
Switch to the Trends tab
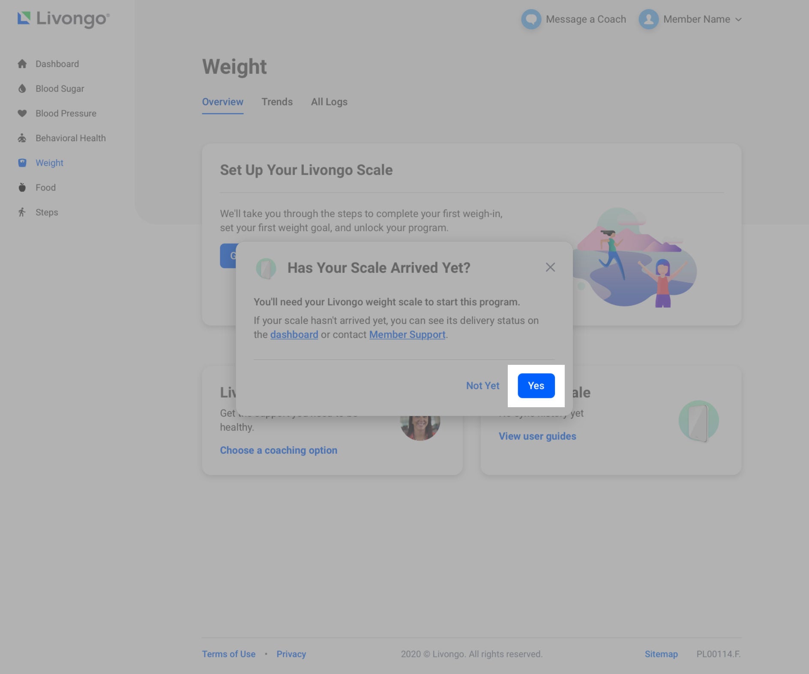277,102
